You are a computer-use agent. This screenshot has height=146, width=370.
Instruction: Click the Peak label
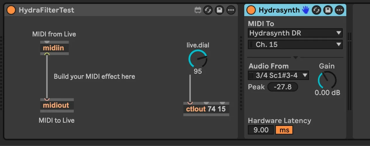(256, 87)
